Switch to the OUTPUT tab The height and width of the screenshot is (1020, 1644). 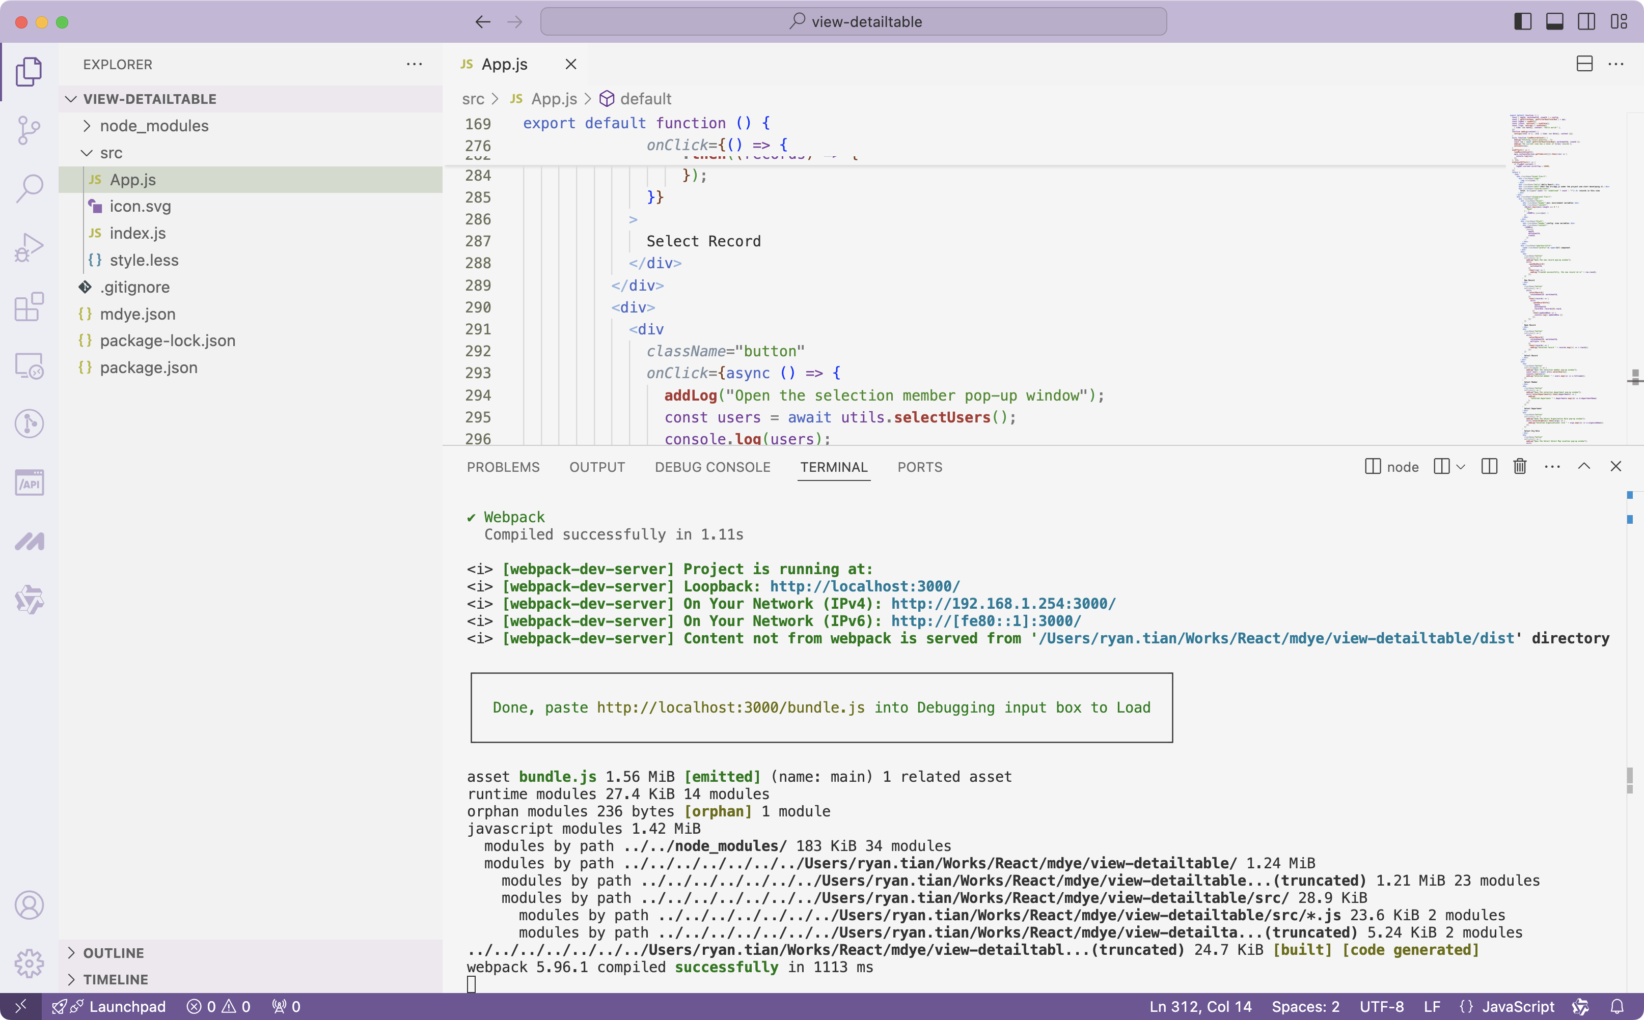[596, 467]
